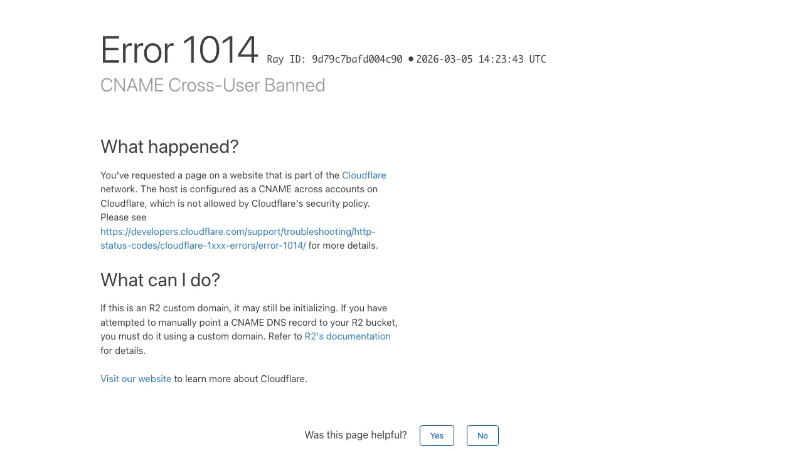Image resolution: width=803 pixels, height=451 pixels.
Task: Click the CNAME Cross-User Banned subtitle
Action: click(x=213, y=85)
